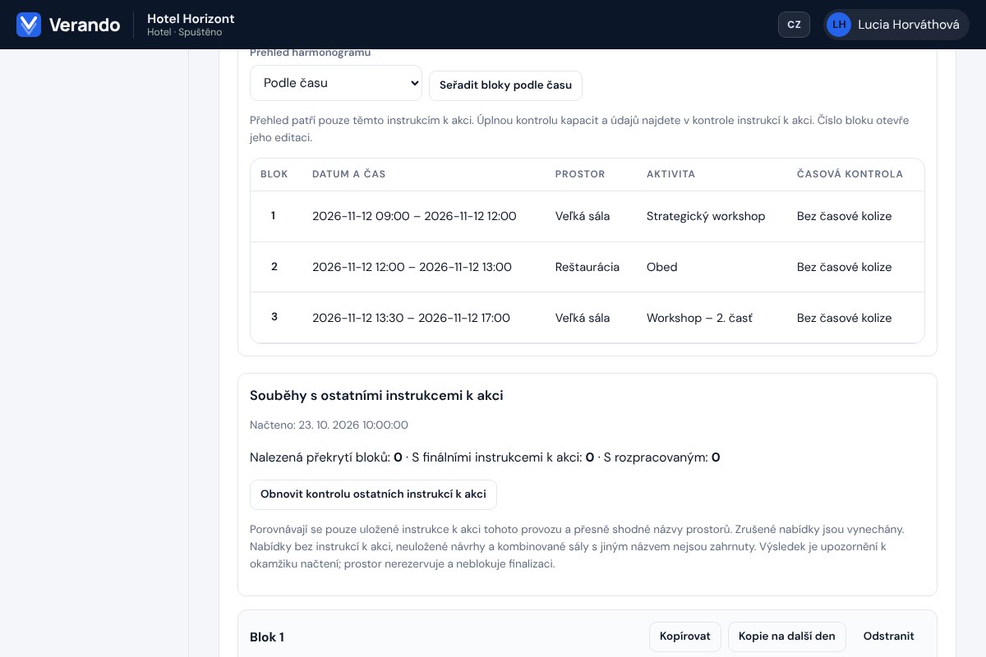Click the date range 13:30 – 17:00 cell
986x657 pixels.
click(x=411, y=318)
